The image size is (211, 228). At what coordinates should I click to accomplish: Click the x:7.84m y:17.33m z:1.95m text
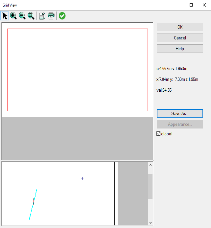point(177,80)
